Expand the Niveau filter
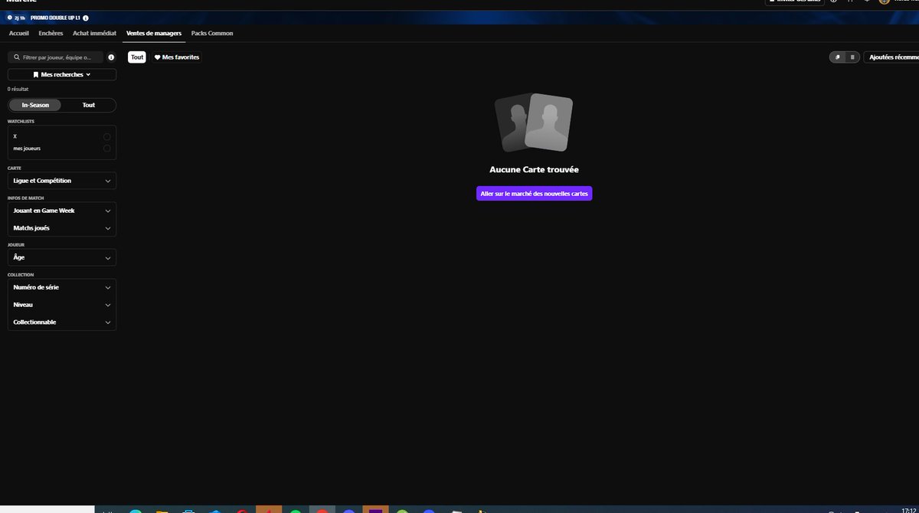This screenshot has width=919, height=513. tap(62, 305)
